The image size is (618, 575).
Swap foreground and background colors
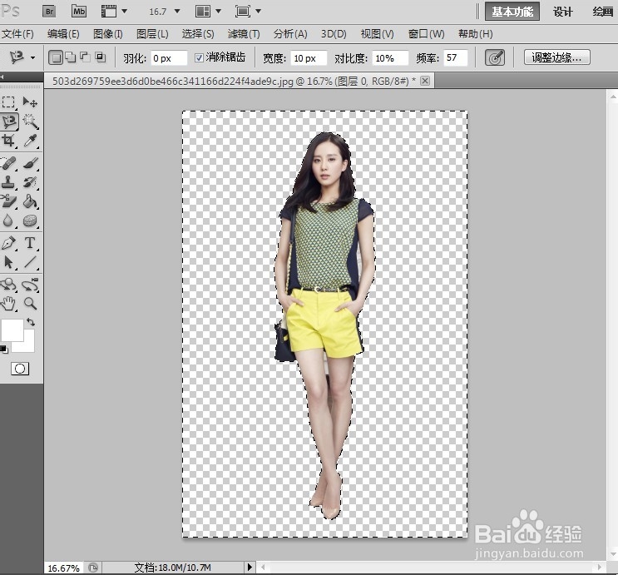pos(31,322)
